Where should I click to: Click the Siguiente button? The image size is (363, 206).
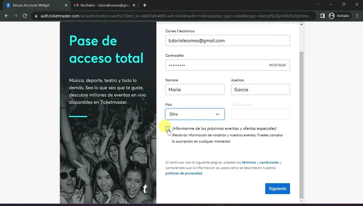277,189
